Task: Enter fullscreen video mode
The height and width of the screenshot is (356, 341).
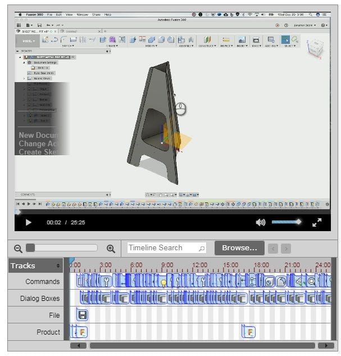Action: pos(317,222)
